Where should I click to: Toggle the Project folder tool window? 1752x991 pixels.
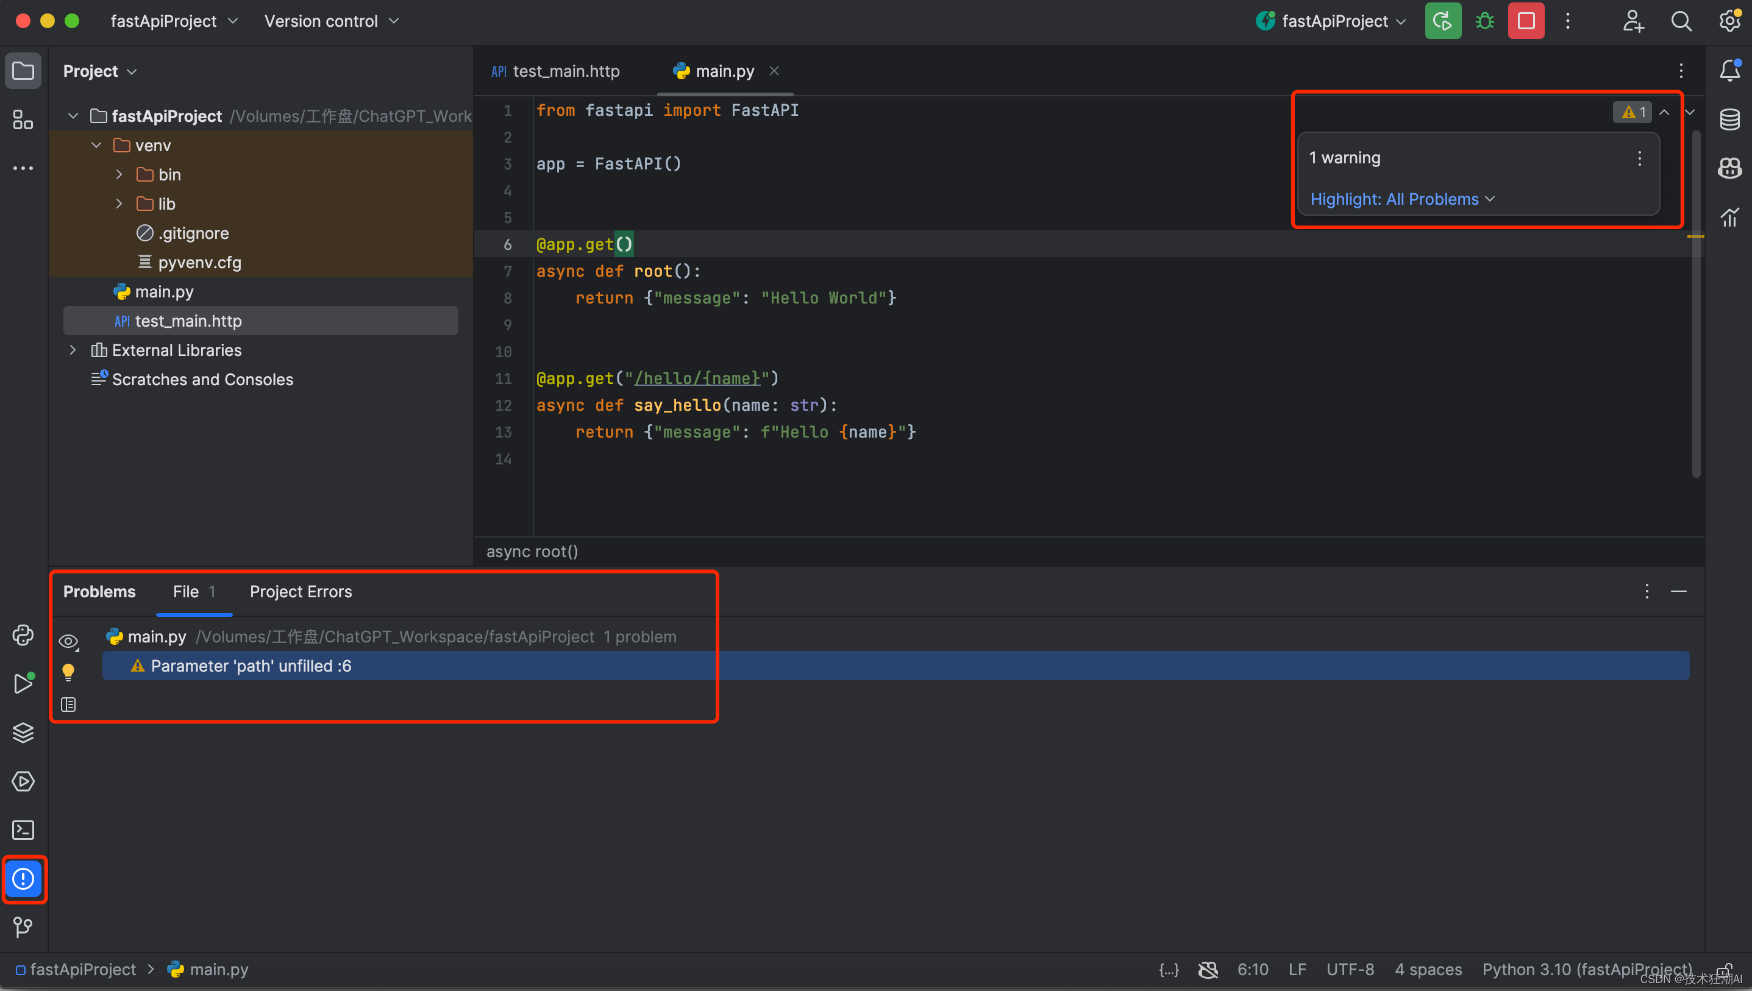tap(23, 71)
